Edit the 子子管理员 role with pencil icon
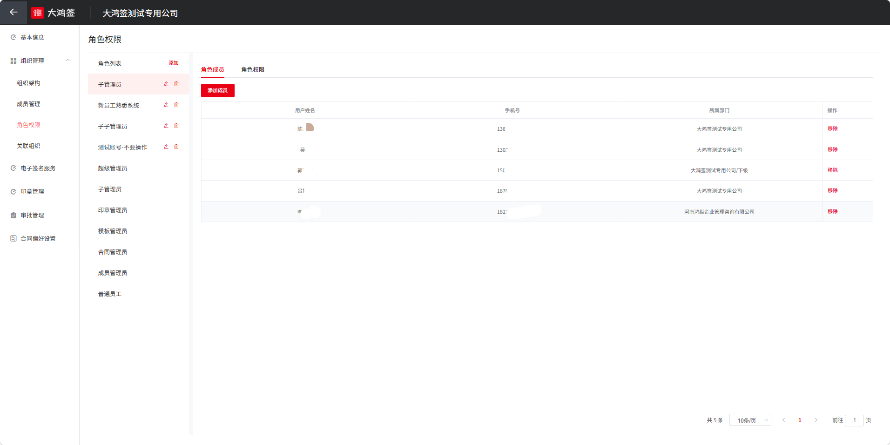 [166, 126]
